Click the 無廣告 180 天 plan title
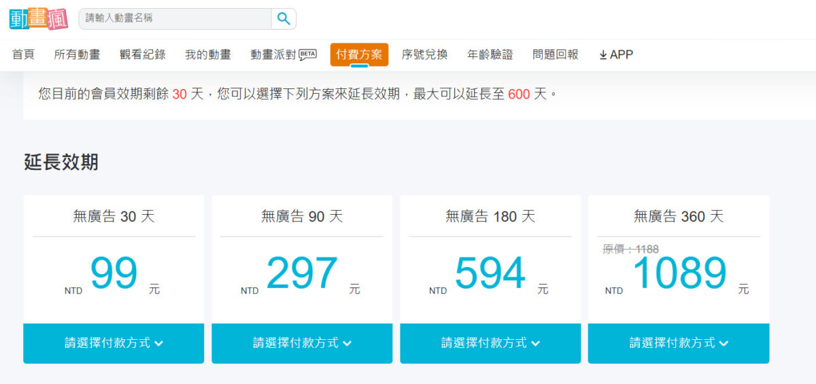Image resolution: width=816 pixels, height=384 pixels. coord(490,217)
